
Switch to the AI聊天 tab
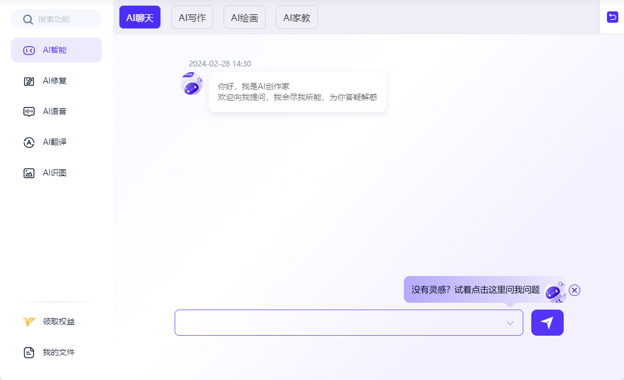point(140,17)
